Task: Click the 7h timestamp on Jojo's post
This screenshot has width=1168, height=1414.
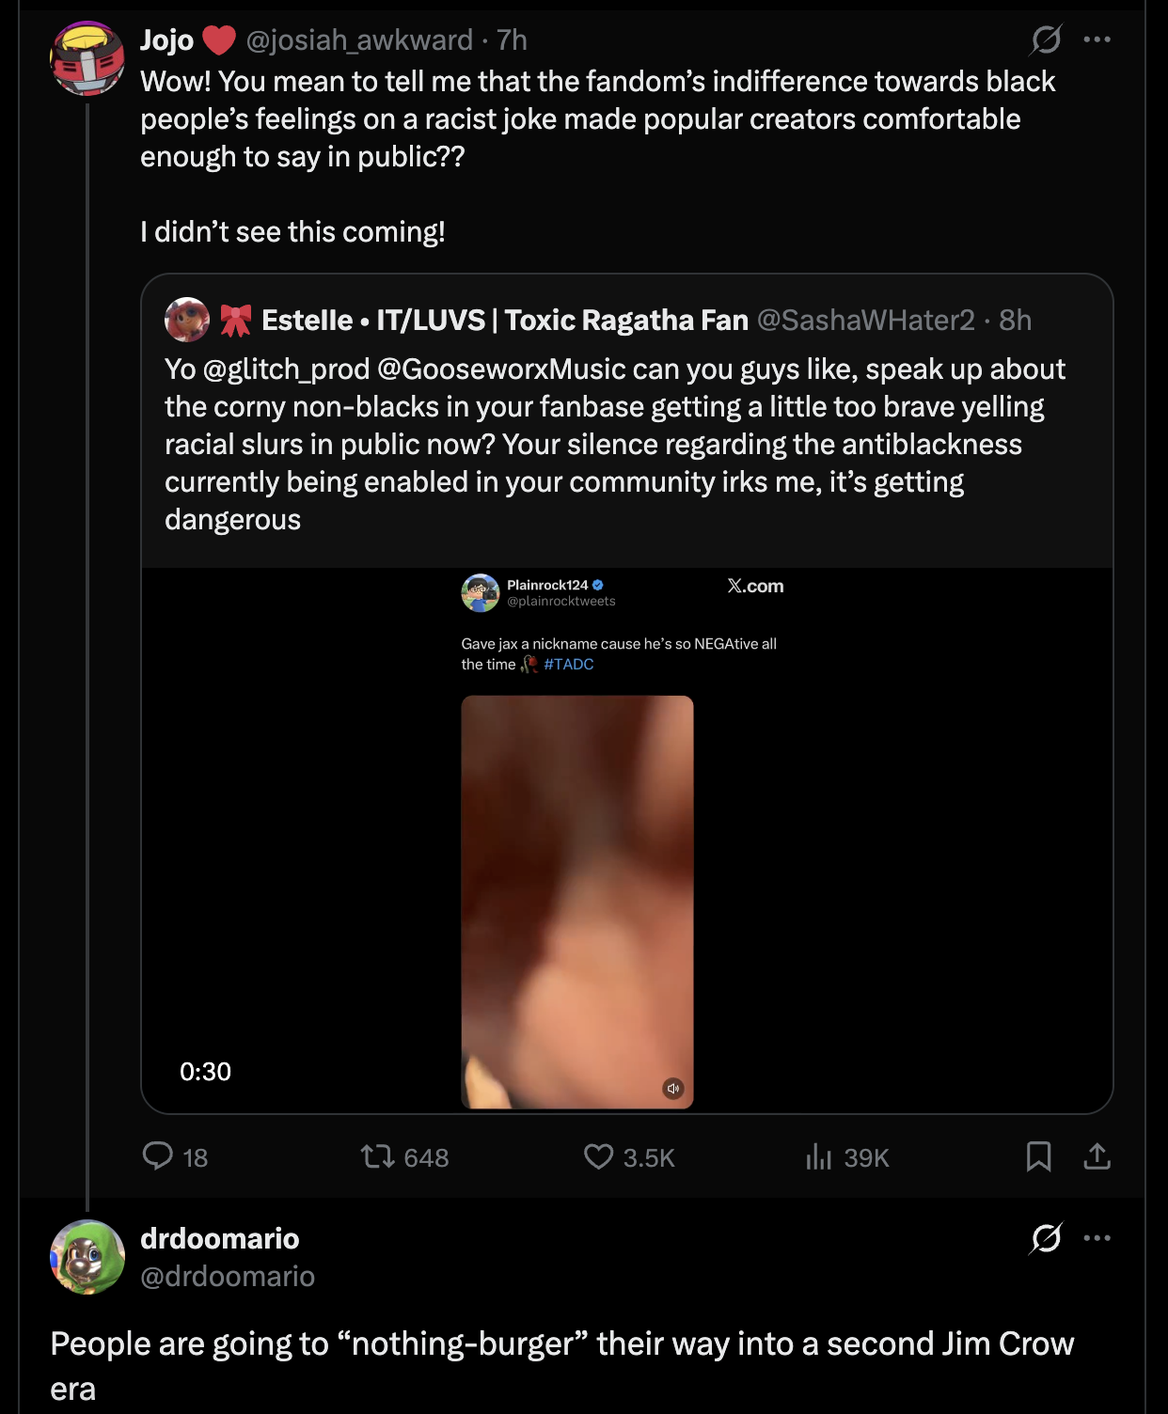Action: tap(512, 39)
